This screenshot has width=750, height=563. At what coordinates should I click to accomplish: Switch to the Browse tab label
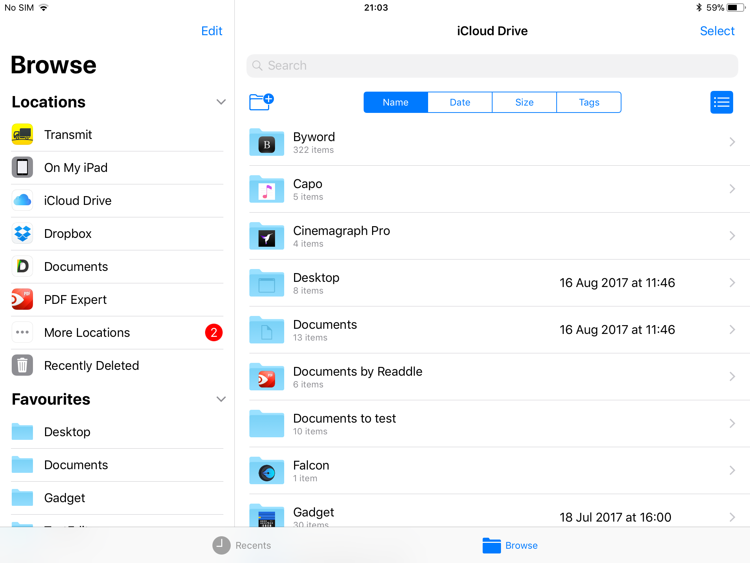point(521,545)
